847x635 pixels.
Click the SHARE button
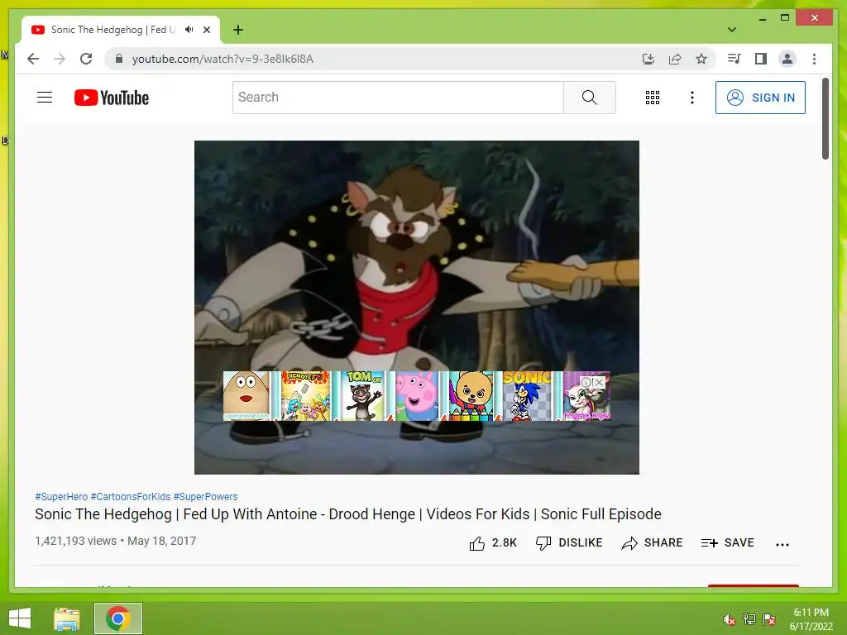click(x=652, y=542)
